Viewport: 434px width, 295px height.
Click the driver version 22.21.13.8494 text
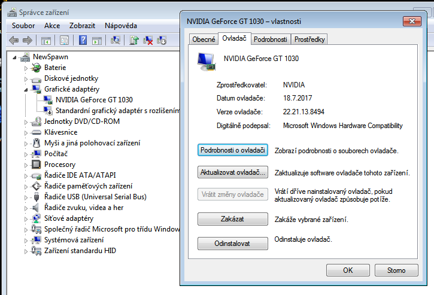coord(304,112)
